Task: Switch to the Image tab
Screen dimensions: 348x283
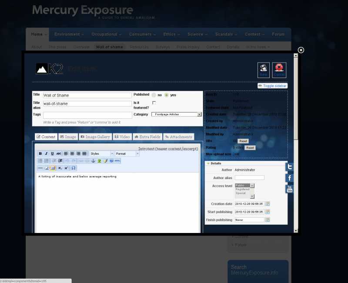Action: tap(68, 137)
